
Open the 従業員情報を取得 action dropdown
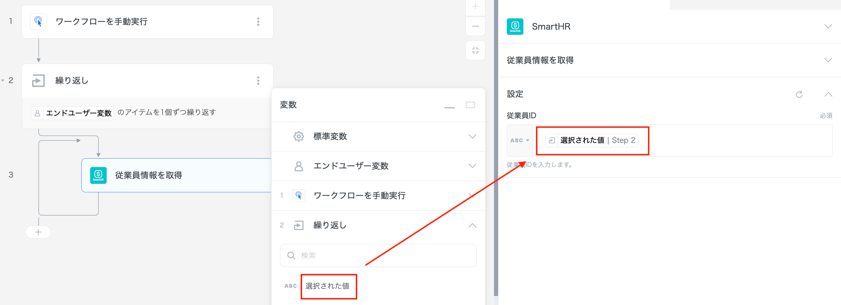pos(828,60)
